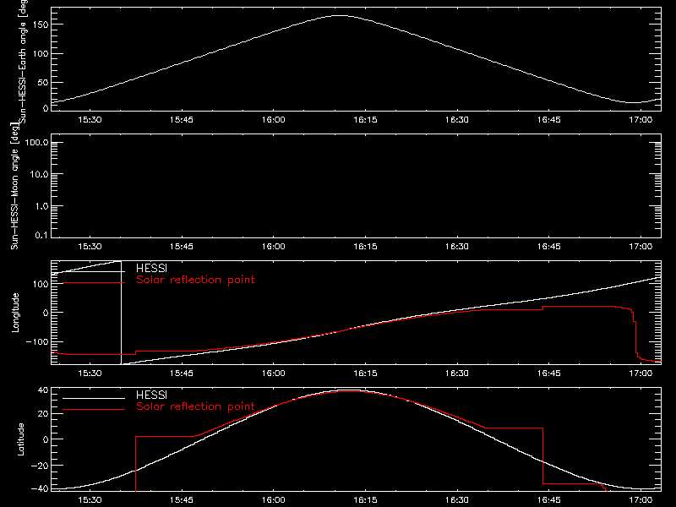
Task: Pick white HESSI legend line in Longitude plot
Action: pyautogui.click(x=94, y=271)
